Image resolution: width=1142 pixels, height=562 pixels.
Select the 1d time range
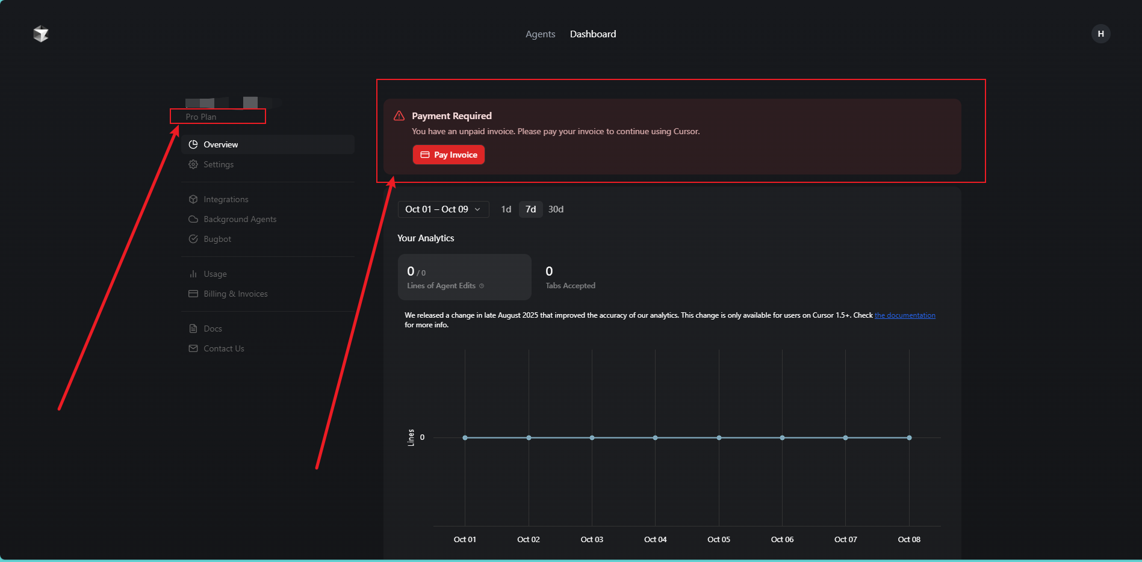point(506,209)
